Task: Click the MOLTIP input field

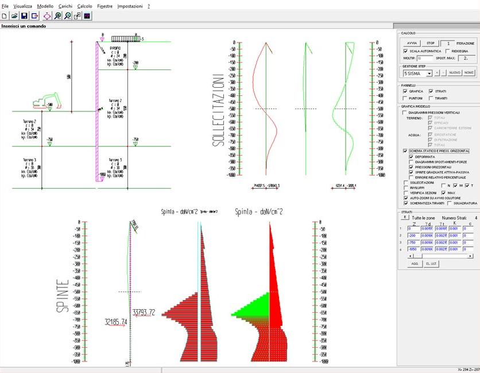Action: (425, 58)
